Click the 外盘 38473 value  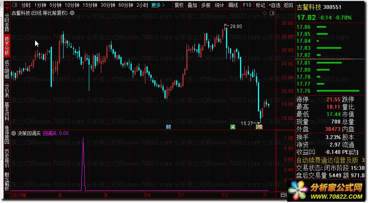tap(332, 129)
